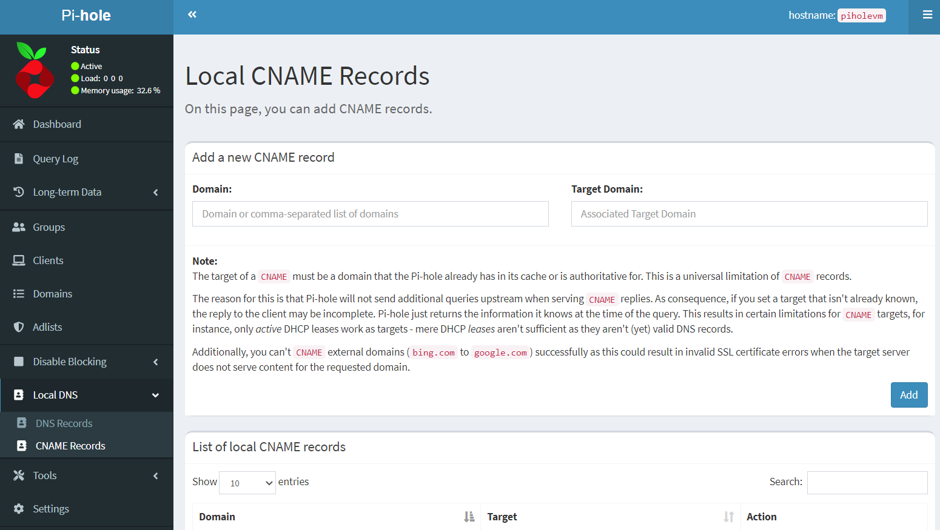This screenshot has width=940, height=530.
Task: Open the DNS Records page
Action: [64, 423]
